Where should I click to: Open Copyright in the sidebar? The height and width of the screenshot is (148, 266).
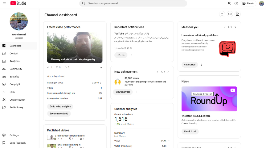[19, 84]
